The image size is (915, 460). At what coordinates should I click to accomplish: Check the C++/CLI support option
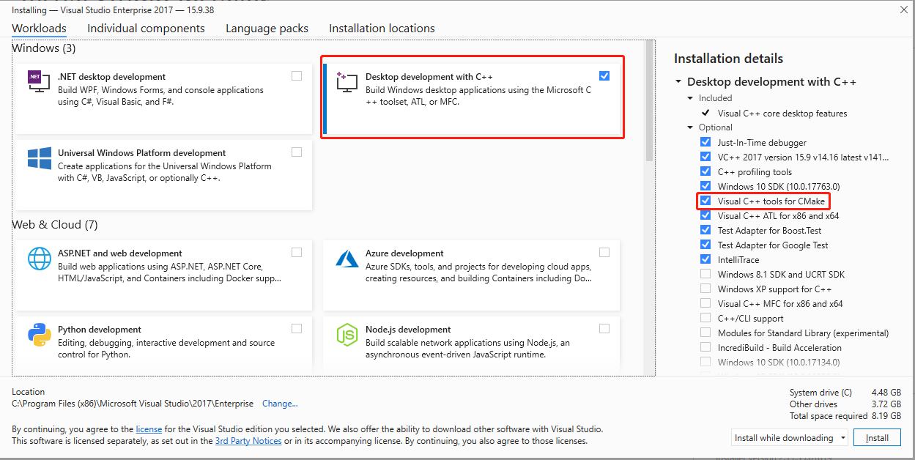click(705, 318)
